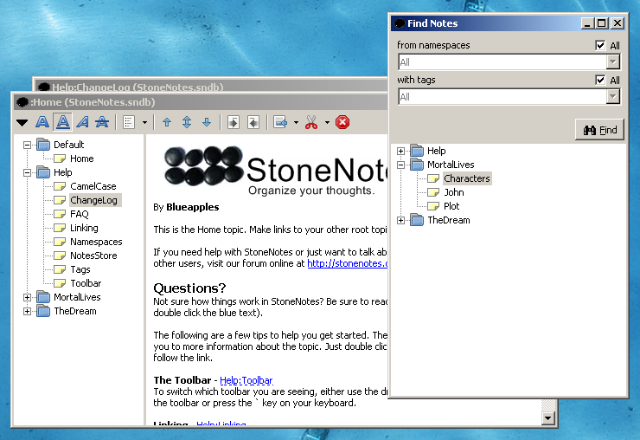This screenshot has width=640, height=440.
Task: Click TheDream folder icon in Find Notes
Action: click(417, 220)
